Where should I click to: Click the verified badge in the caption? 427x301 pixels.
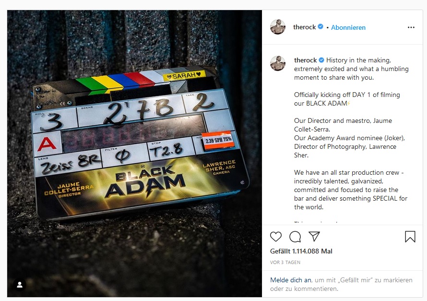coord(321,60)
